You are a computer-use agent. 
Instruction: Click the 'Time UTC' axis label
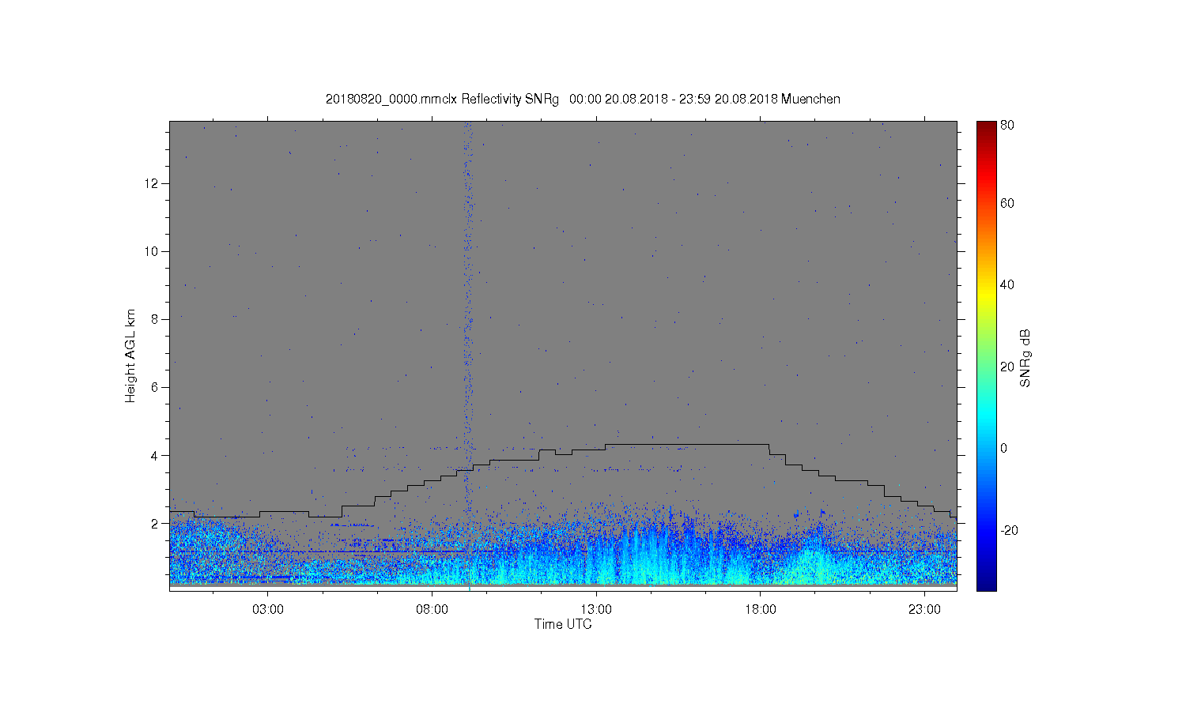(x=563, y=624)
